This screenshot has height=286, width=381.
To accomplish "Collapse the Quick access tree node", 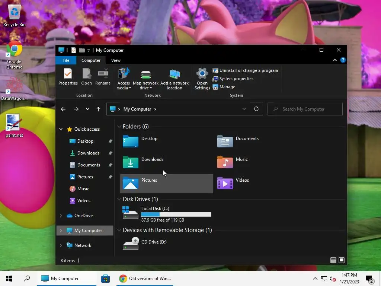I will [x=61, y=129].
